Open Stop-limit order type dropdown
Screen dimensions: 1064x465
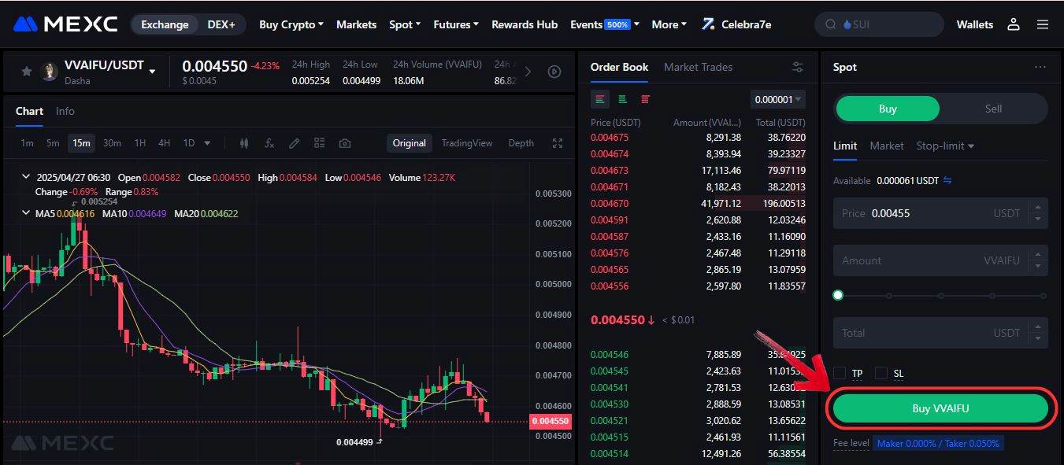945,146
